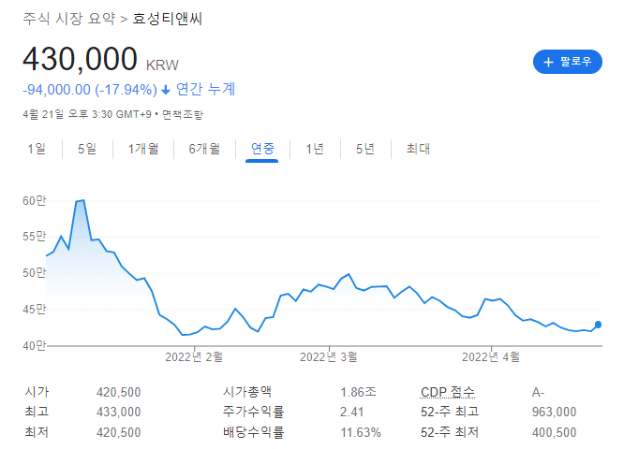This screenshot has width=624, height=449.
Task: Switch to the 5년 tab
Action: (364, 149)
